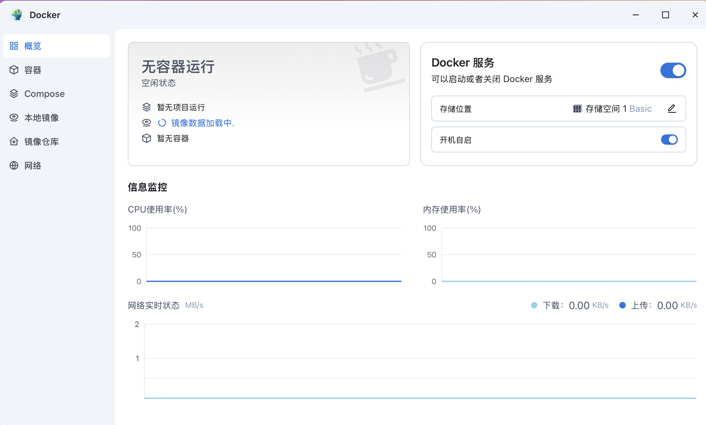Click the 无容器运行 heading
Viewport: 706px width, 425px height.
178,67
